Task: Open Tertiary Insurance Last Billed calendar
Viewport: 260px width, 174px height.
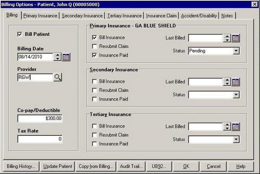Action: click(236, 127)
